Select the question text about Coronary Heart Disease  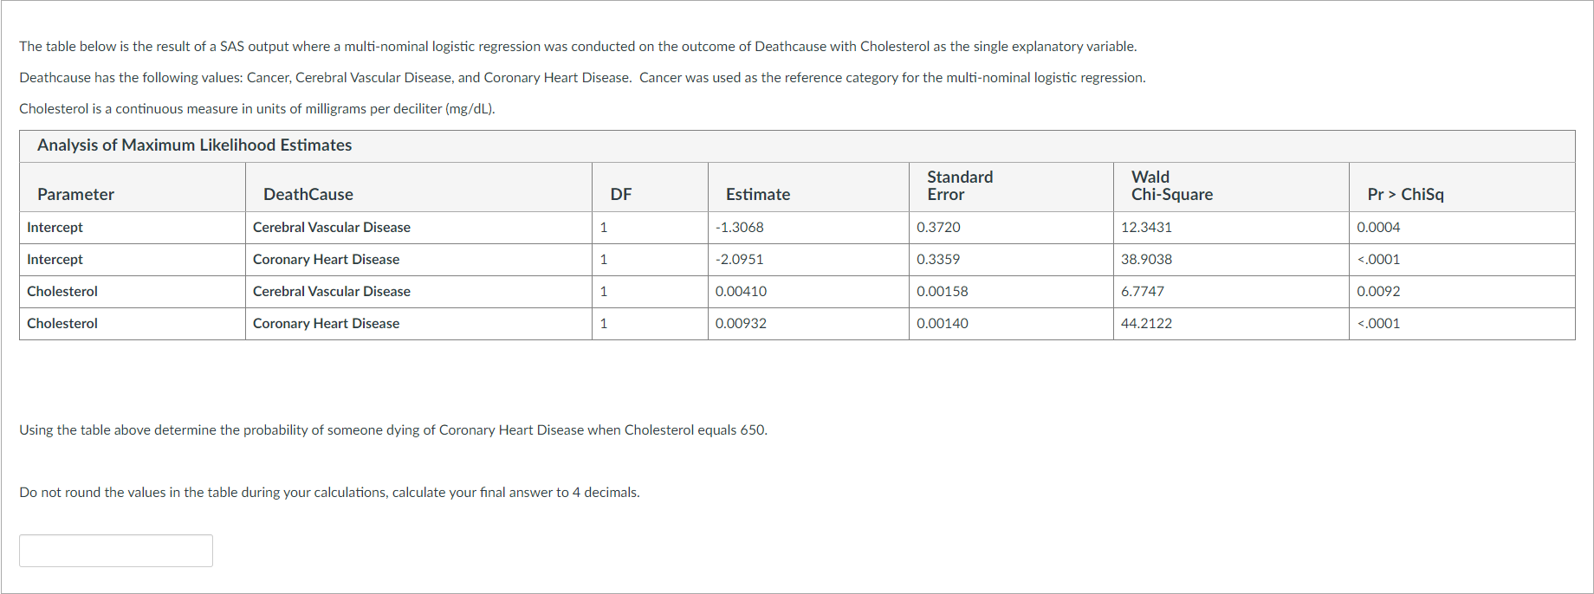point(393,429)
